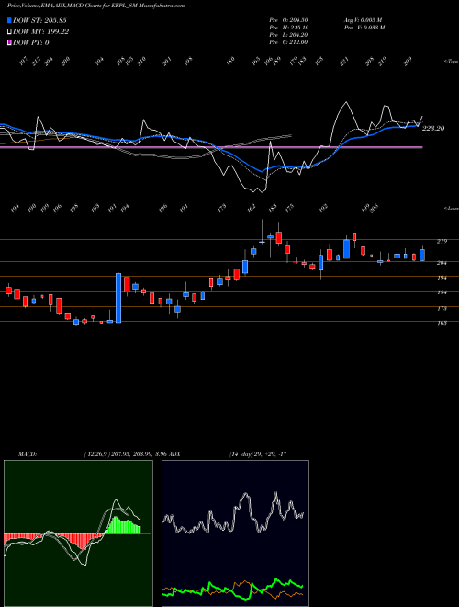Screen dimensions: 459x607
Task: Click the 'Pre V: 0.033 M' volume text
Action: coord(364,28)
